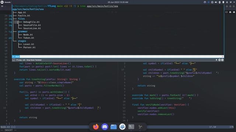Screen dimensions: 236x132
Task: Close the tab with the red X
Action: tap(222, 56)
